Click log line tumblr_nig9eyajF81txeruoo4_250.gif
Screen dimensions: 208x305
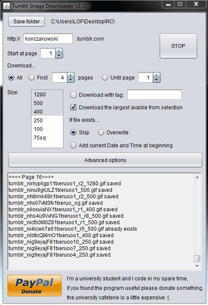(x=60, y=254)
